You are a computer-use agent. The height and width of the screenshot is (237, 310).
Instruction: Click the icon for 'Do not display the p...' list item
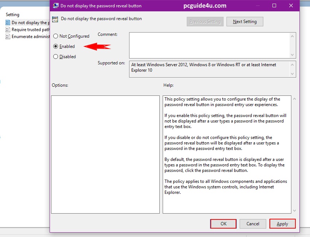pos(8,23)
